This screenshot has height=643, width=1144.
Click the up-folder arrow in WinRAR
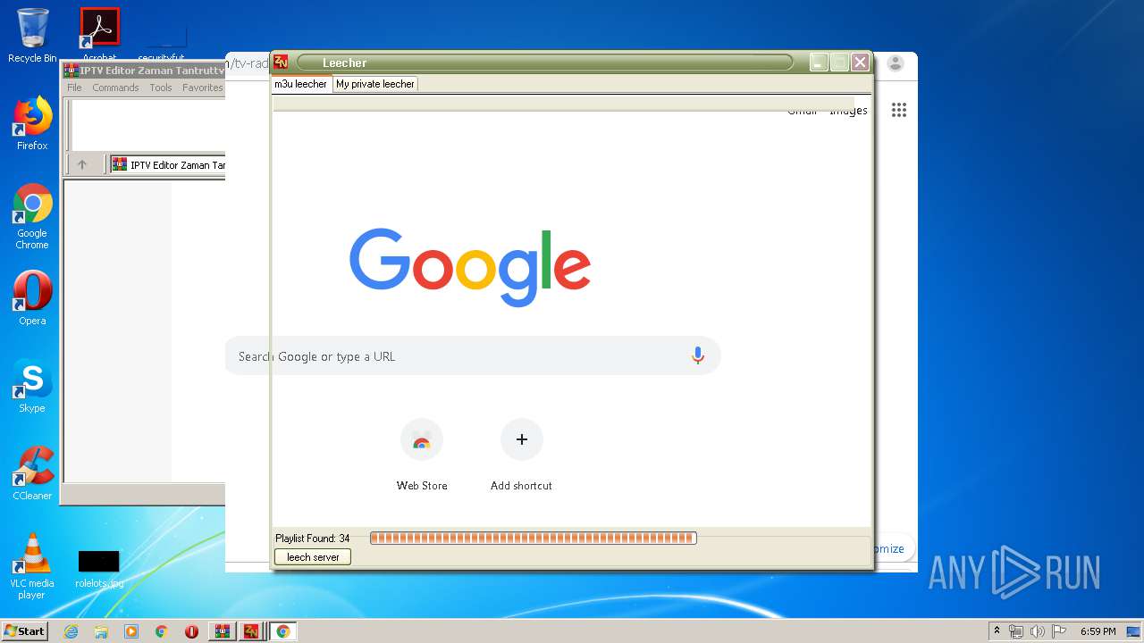coord(82,164)
